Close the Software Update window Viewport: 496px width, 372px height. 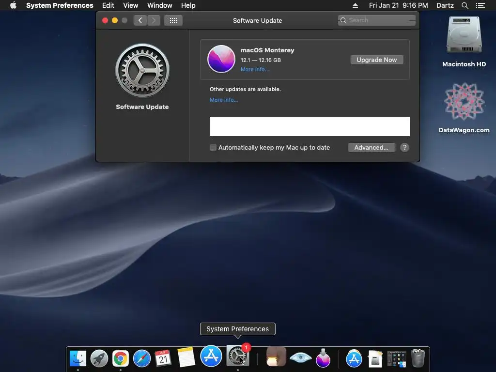(105, 20)
